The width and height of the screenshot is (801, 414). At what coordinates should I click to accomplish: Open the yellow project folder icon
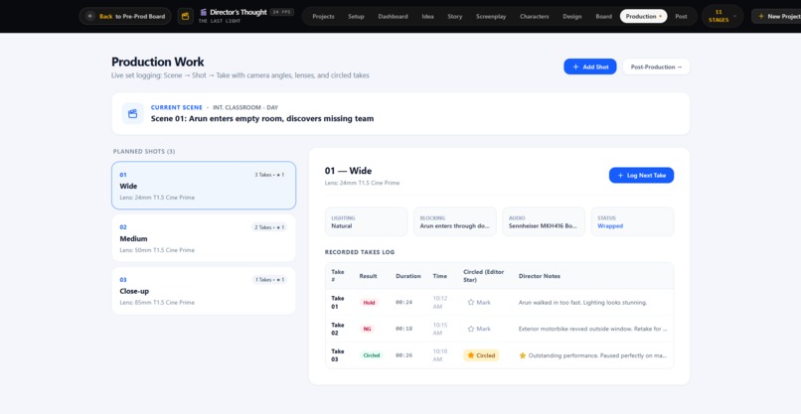click(186, 16)
